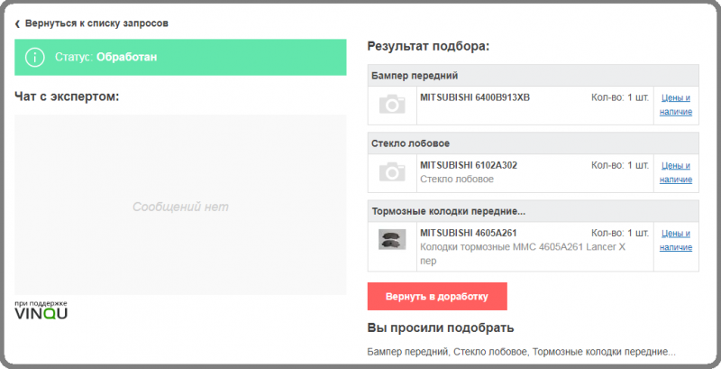Viewport: 721px width, 369px height.
Task: Click the back chevron arrow icon
Action: coord(17,24)
